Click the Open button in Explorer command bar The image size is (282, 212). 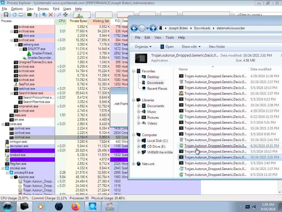pos(167,47)
